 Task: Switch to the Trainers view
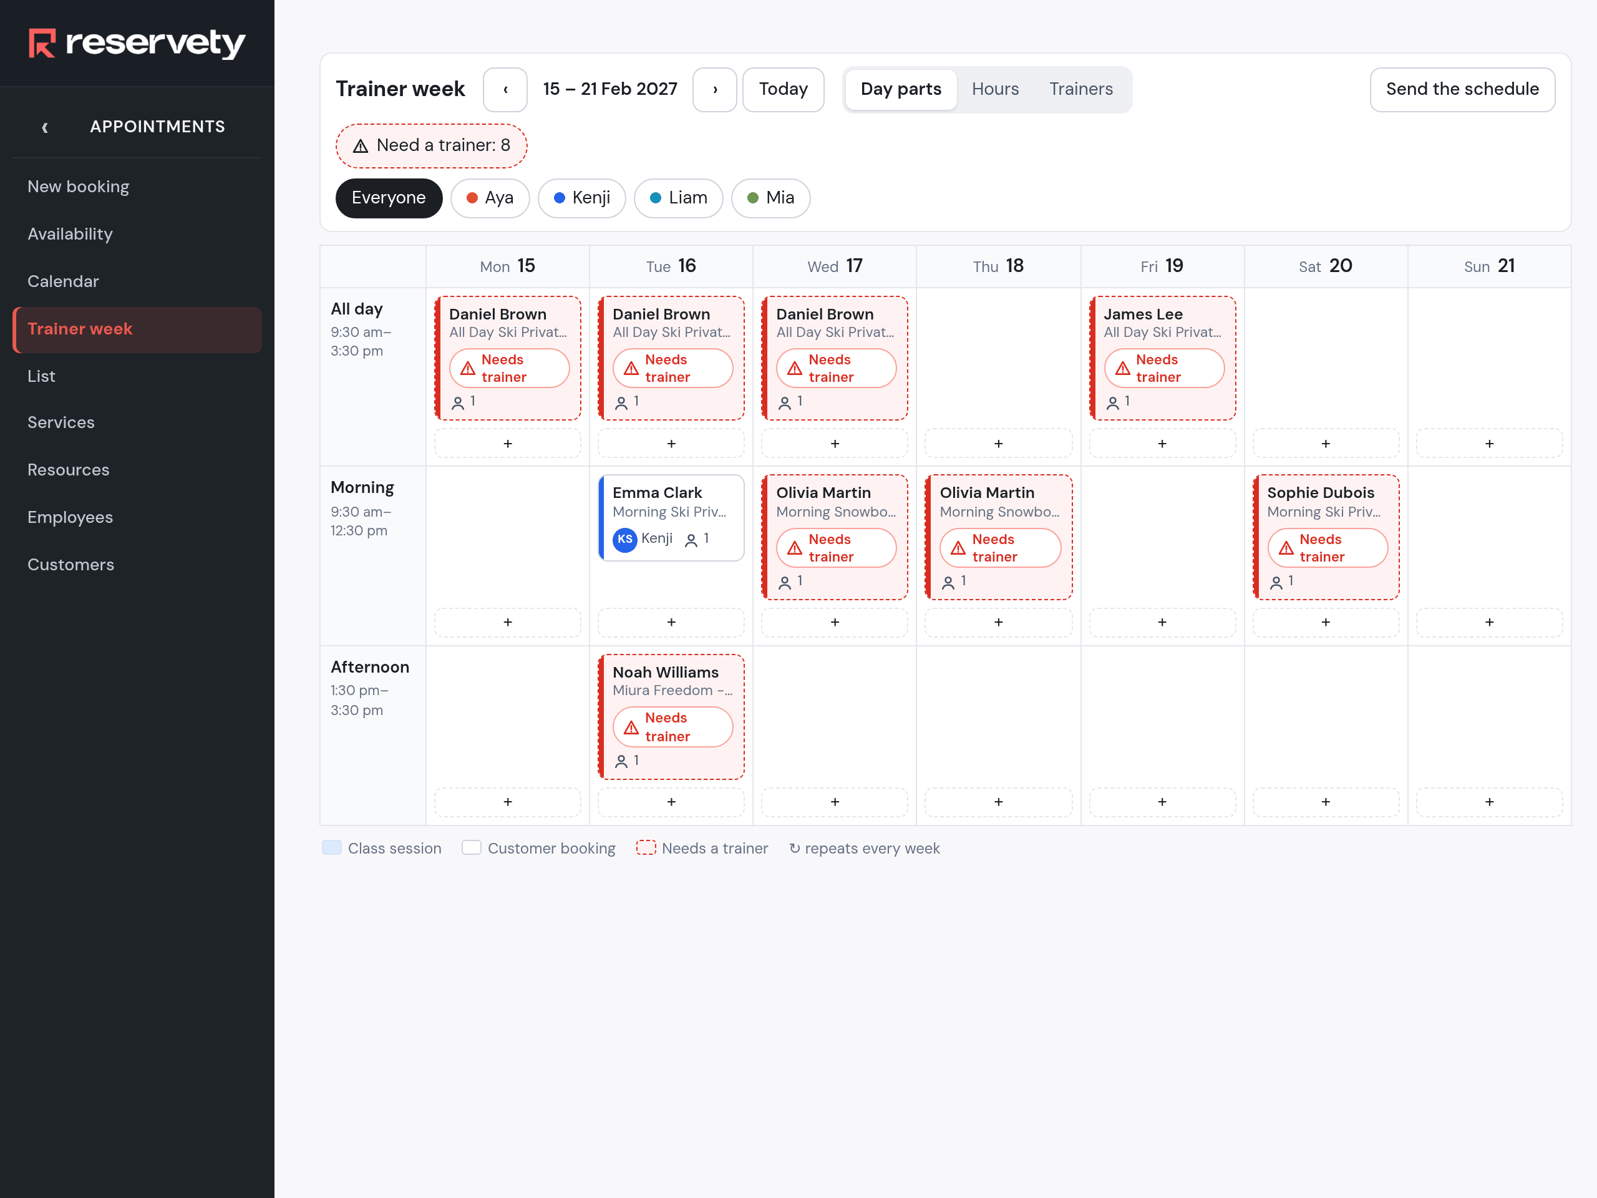click(1081, 90)
